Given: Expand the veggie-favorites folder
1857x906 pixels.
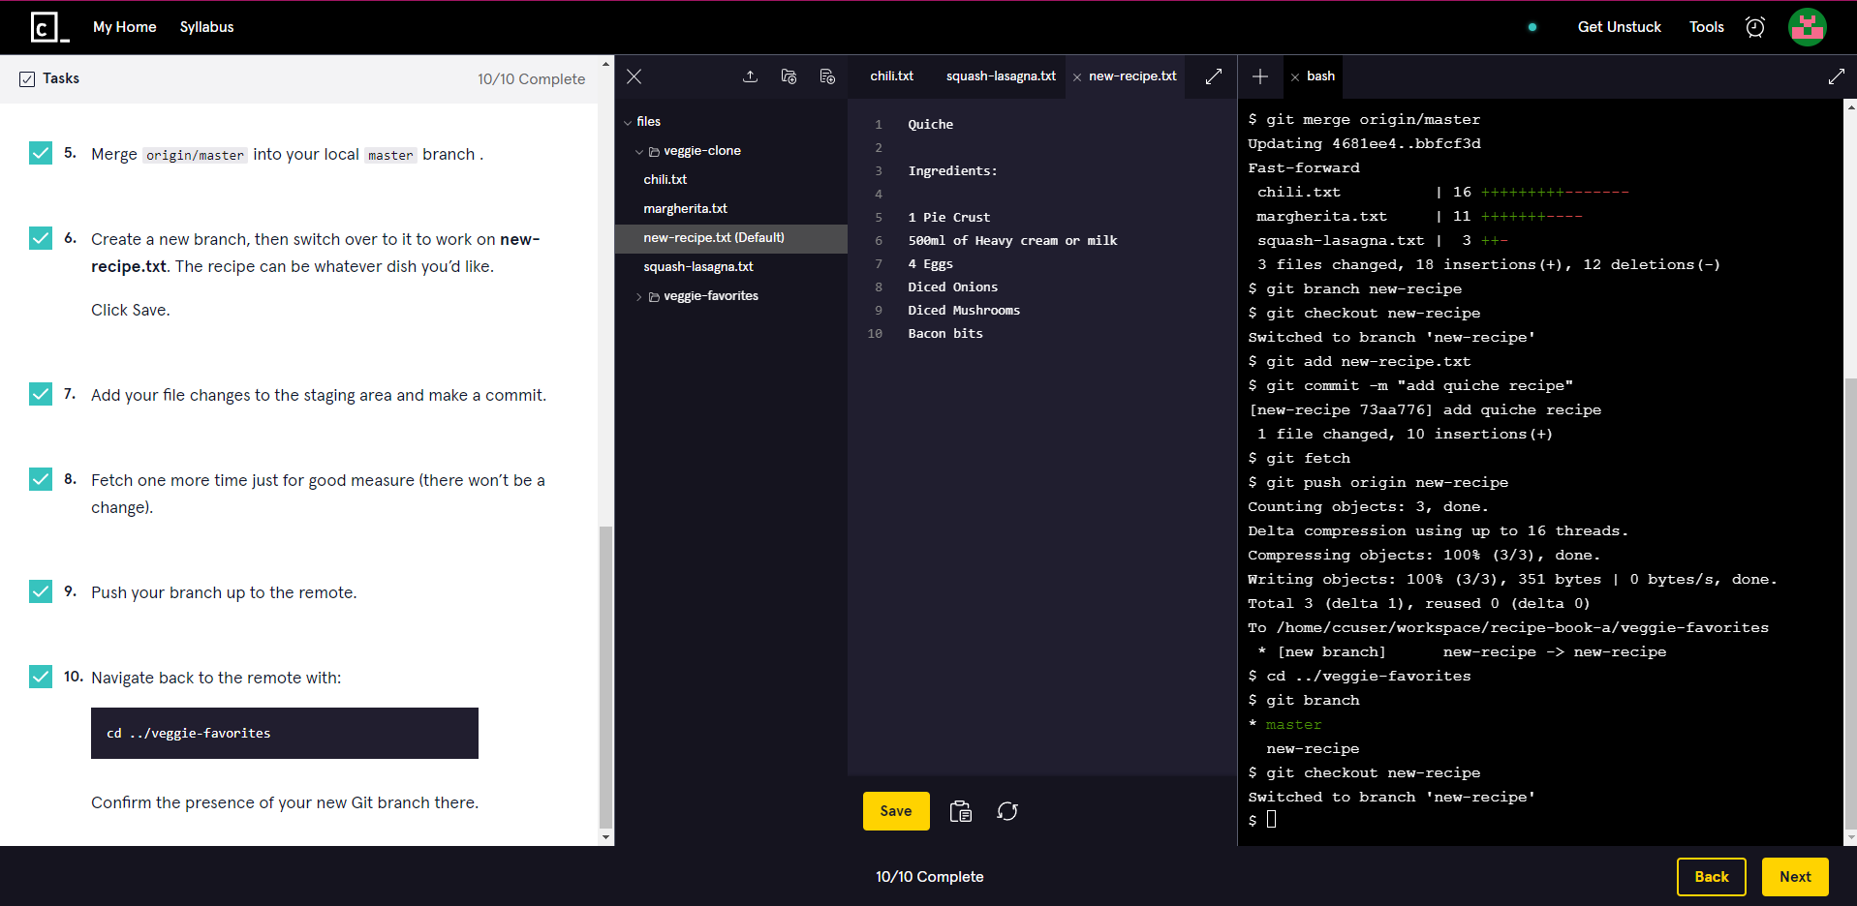Looking at the screenshot, I should [x=639, y=296].
